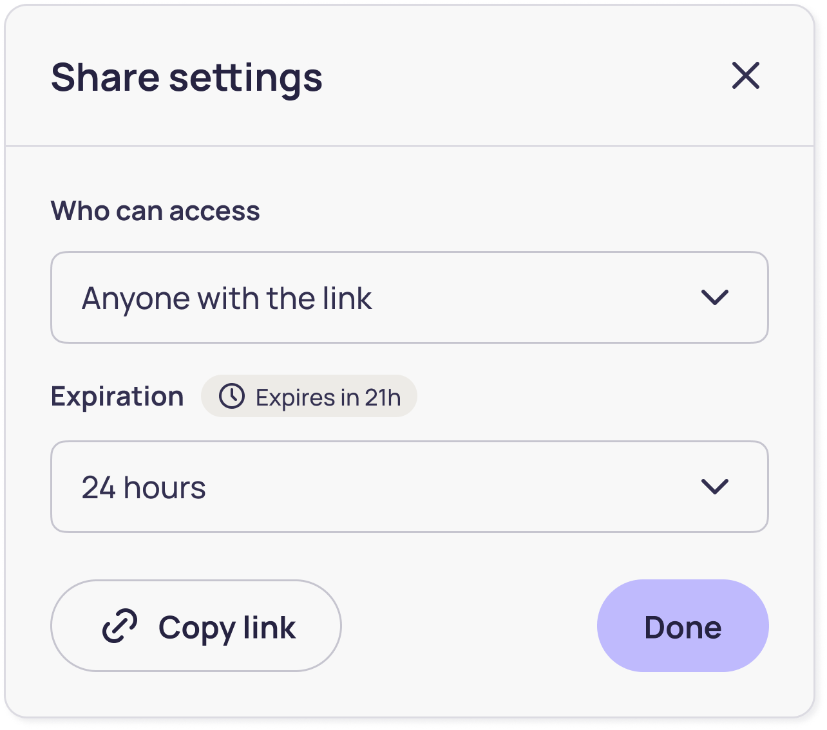Click the Share settings title
Image resolution: width=827 pixels, height=730 pixels.
click(x=186, y=78)
